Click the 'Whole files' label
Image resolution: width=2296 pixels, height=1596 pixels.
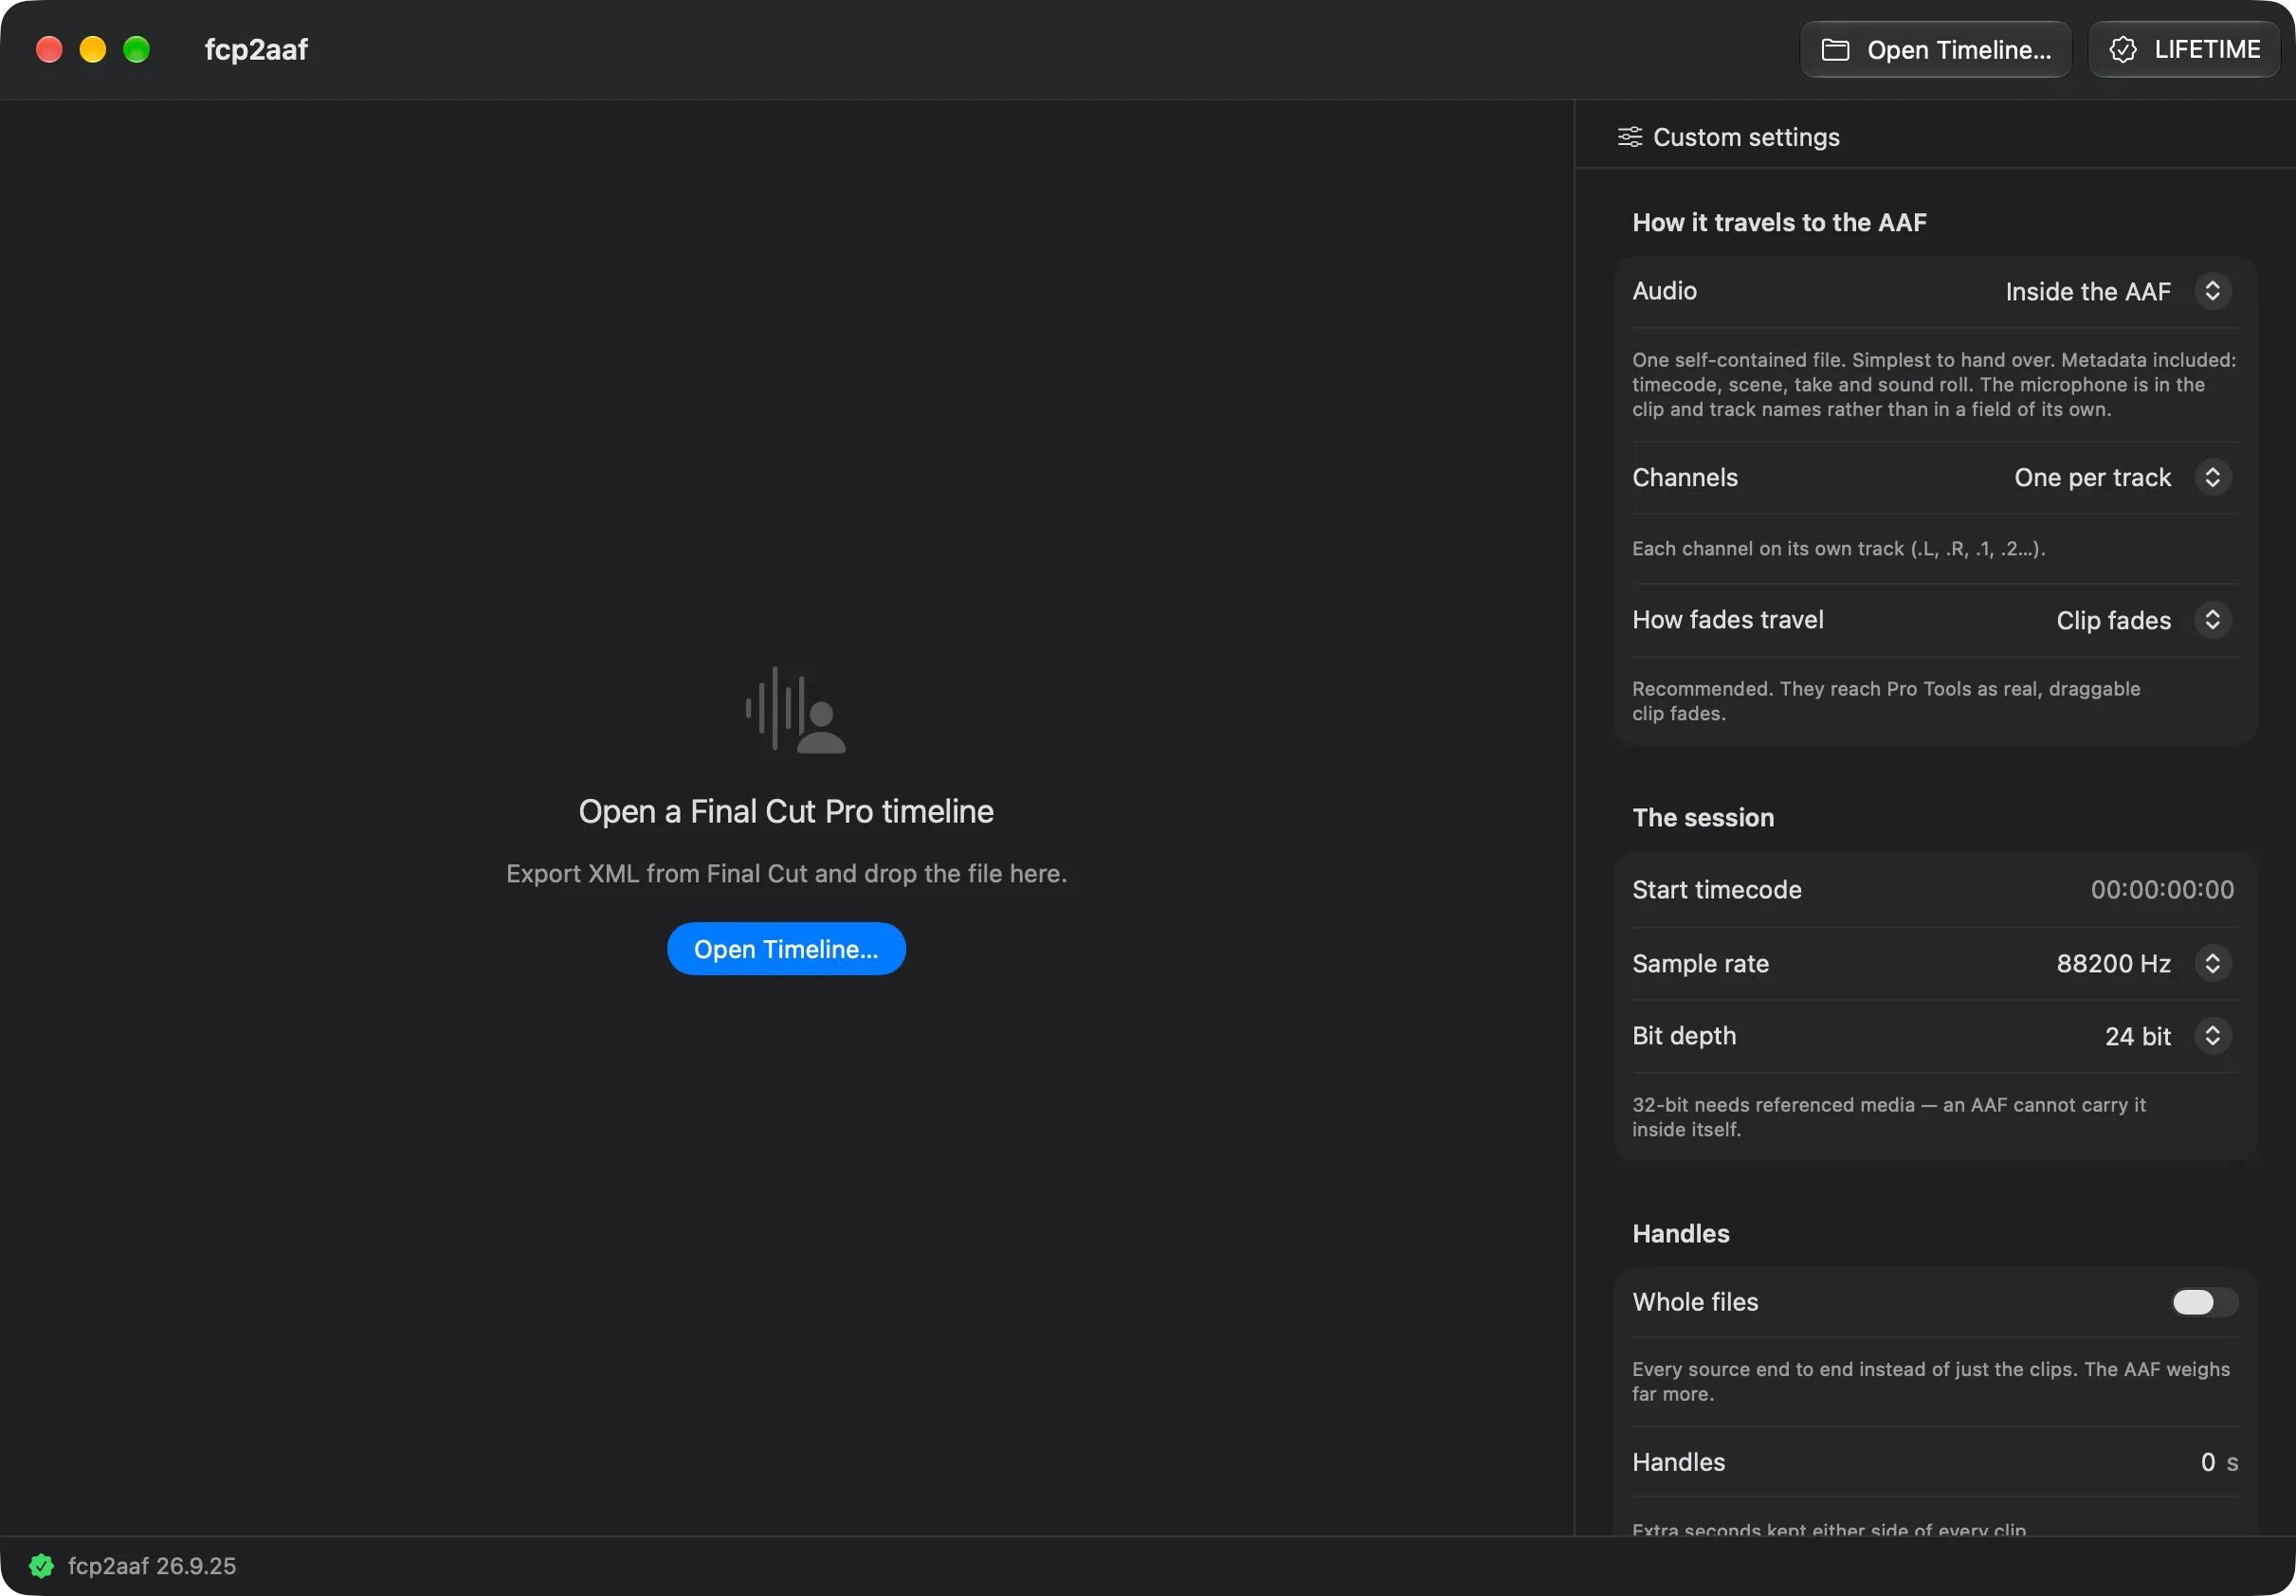pyautogui.click(x=1695, y=1302)
